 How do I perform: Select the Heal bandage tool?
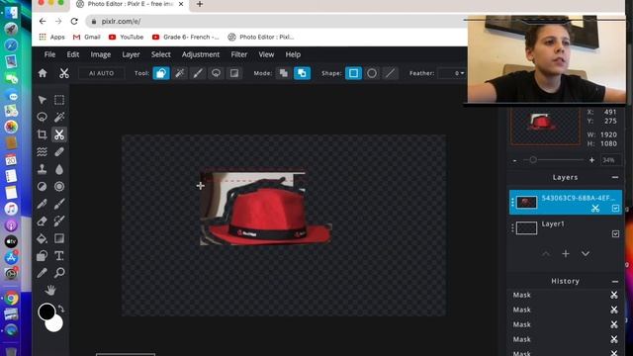click(x=59, y=151)
